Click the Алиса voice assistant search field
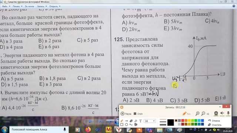 39,130
